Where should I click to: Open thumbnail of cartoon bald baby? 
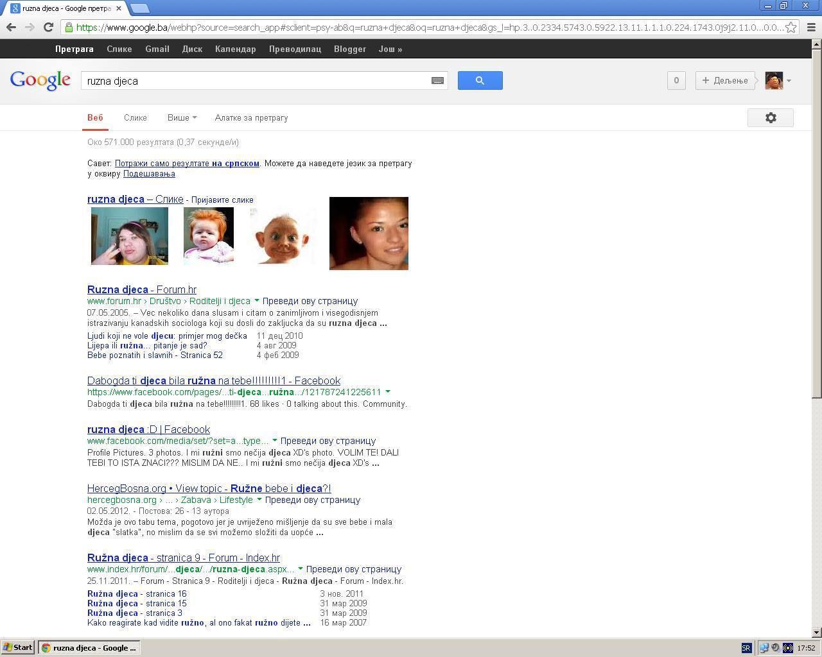click(x=283, y=235)
